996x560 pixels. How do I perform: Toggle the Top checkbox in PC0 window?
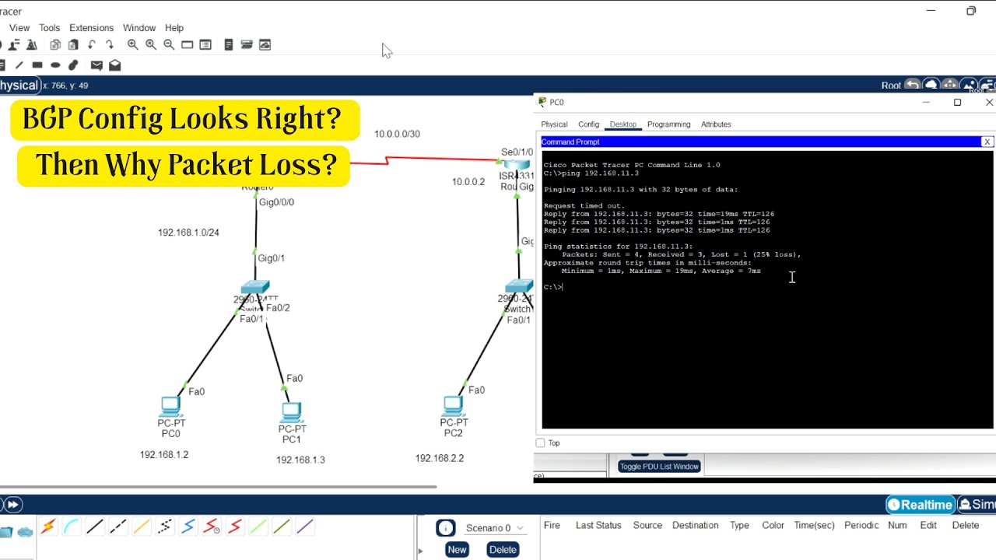click(540, 443)
